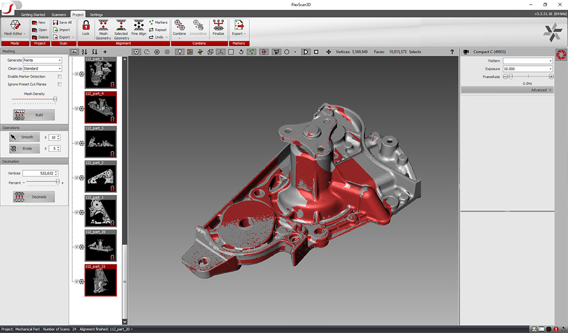Screen dimensions: 568x333
Task: Click the red camera shutter icon
Action: 560,54
